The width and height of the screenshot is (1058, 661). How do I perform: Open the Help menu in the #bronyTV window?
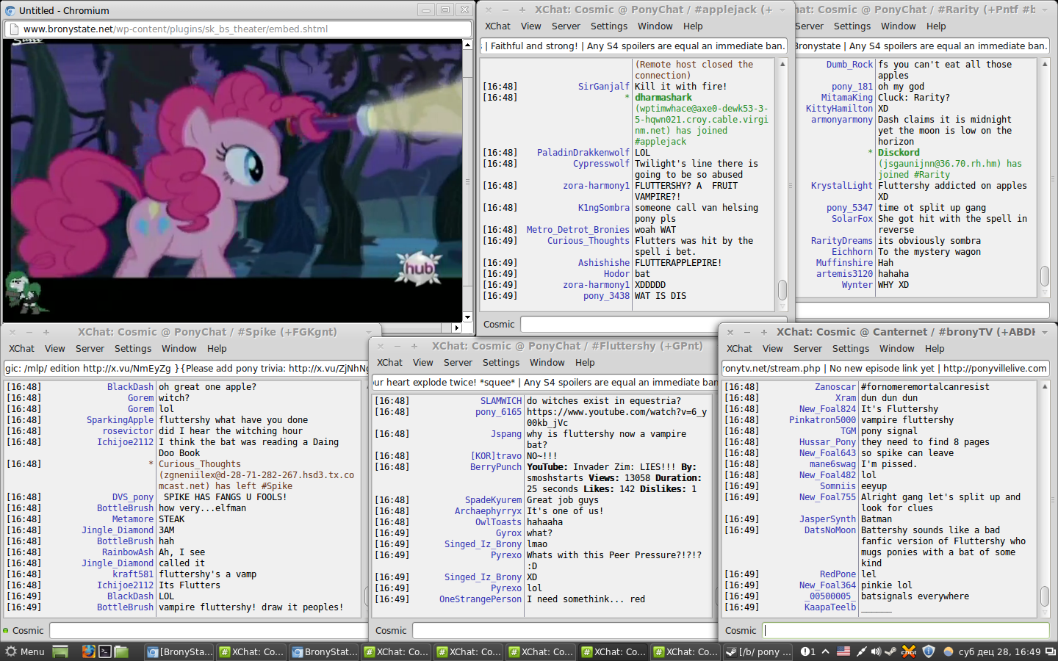click(935, 349)
